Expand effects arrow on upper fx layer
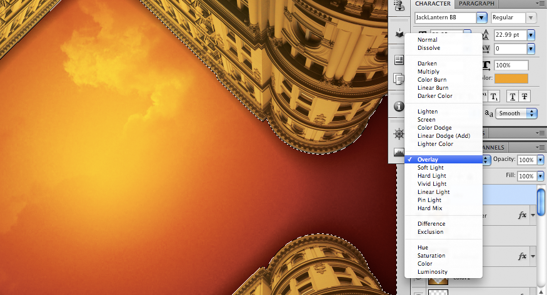Screen dimensions: 547x295 (533, 215)
